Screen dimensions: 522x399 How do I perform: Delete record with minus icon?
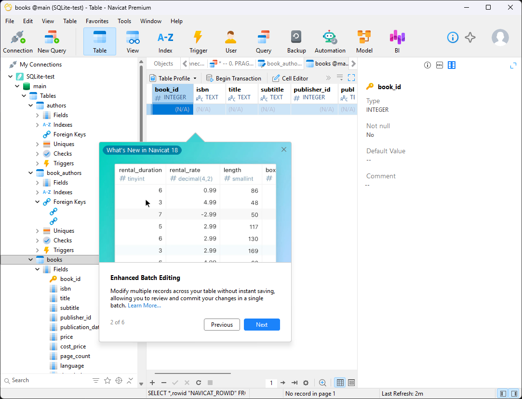click(164, 383)
